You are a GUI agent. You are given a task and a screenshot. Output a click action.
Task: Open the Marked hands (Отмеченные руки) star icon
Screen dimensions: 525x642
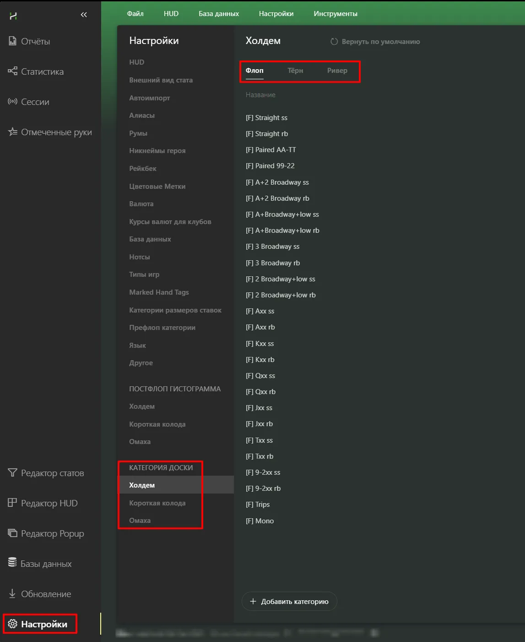[x=12, y=132]
